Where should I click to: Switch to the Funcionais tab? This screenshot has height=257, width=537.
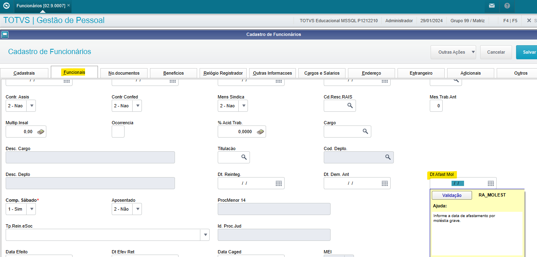pos(74,72)
